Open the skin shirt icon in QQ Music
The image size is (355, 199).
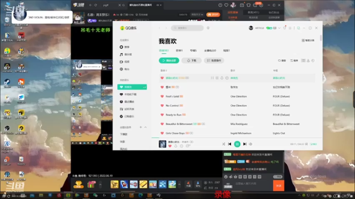tap(284, 28)
